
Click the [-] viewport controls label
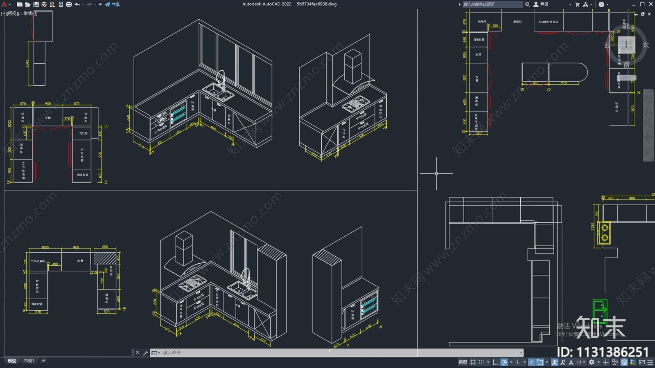click(x=4, y=13)
